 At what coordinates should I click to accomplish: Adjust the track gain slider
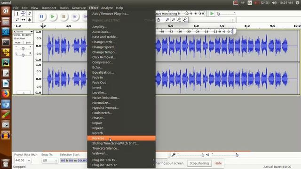[x=23, y=49]
